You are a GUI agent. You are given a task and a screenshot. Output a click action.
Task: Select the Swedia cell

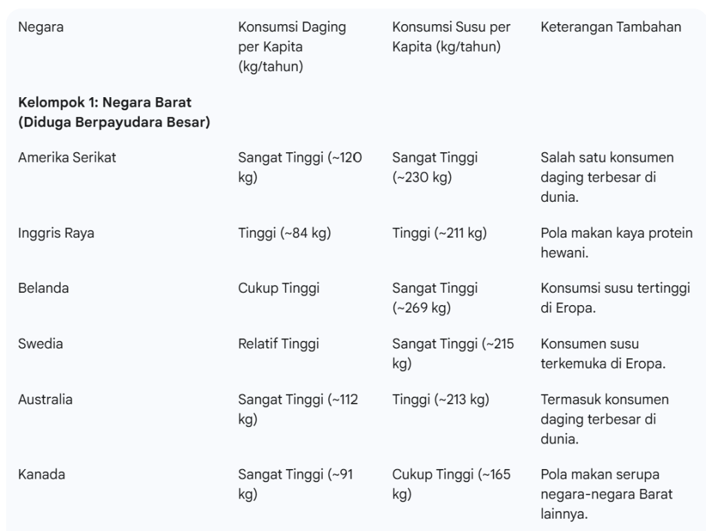pos(40,344)
